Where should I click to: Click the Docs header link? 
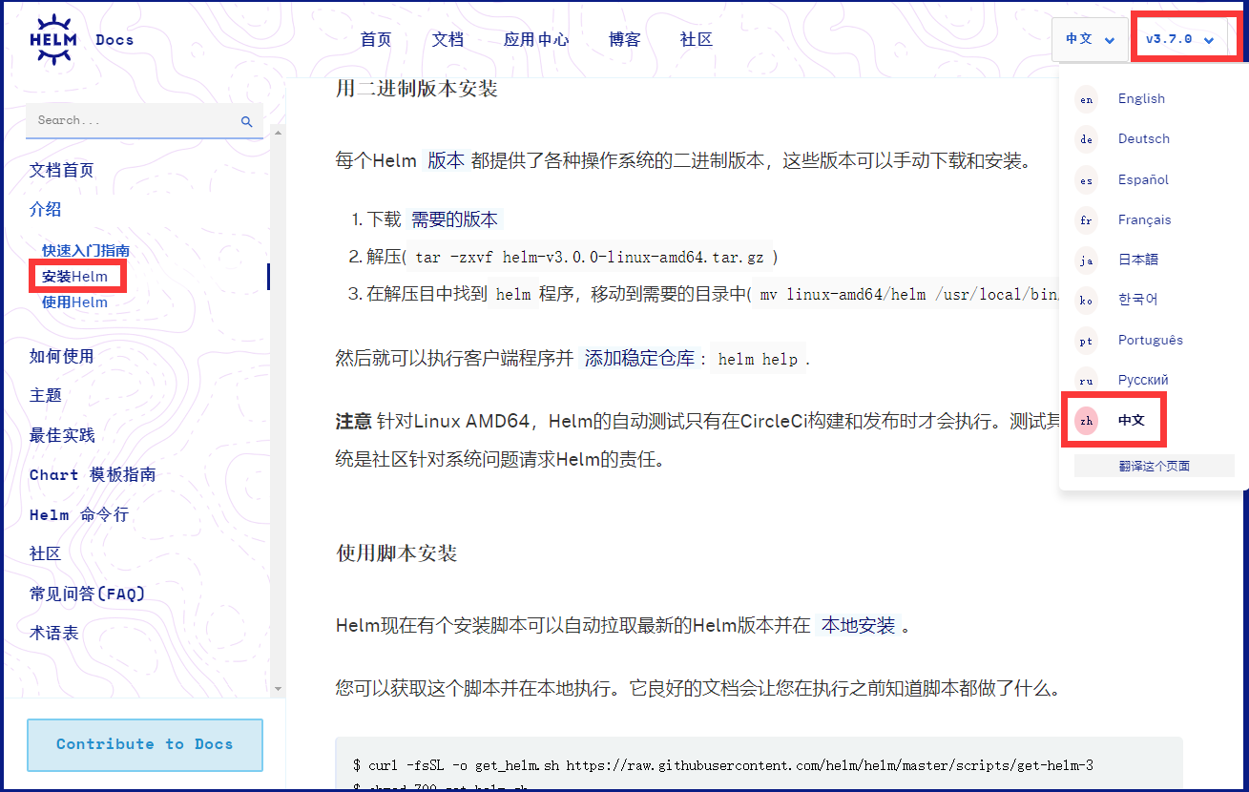coord(114,40)
